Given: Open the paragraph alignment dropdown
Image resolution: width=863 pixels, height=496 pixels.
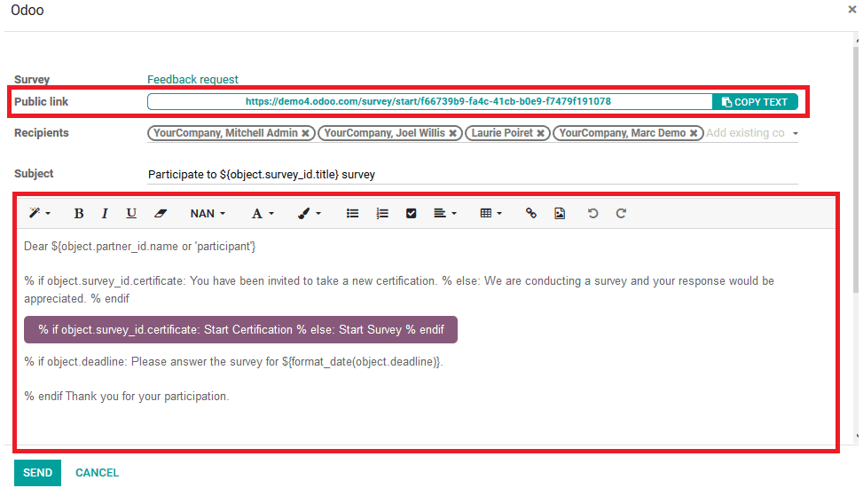Looking at the screenshot, I should pyautogui.click(x=445, y=214).
